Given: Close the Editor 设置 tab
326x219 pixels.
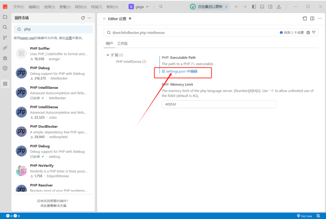Looking at the screenshot, I should 130,18.
